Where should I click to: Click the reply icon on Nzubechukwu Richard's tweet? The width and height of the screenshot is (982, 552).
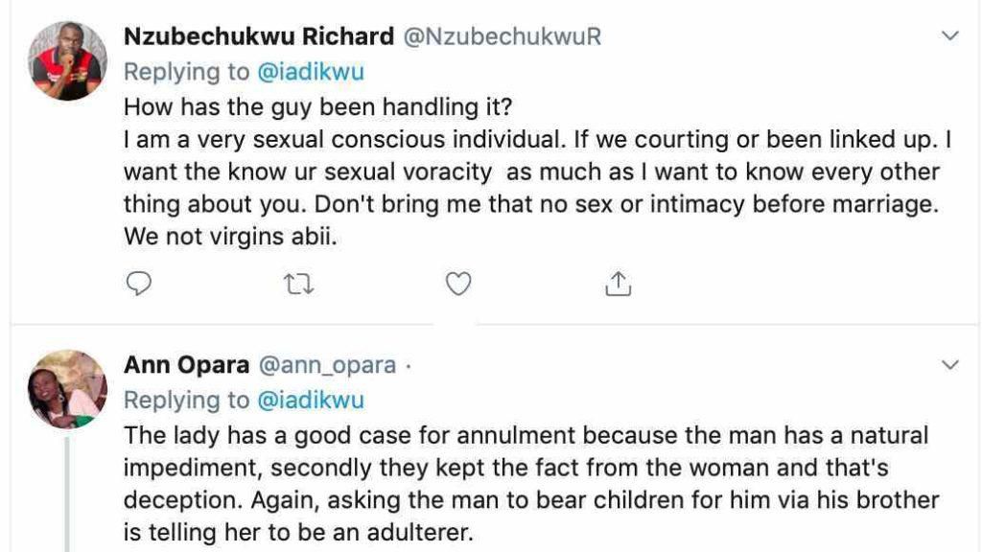click(x=139, y=283)
